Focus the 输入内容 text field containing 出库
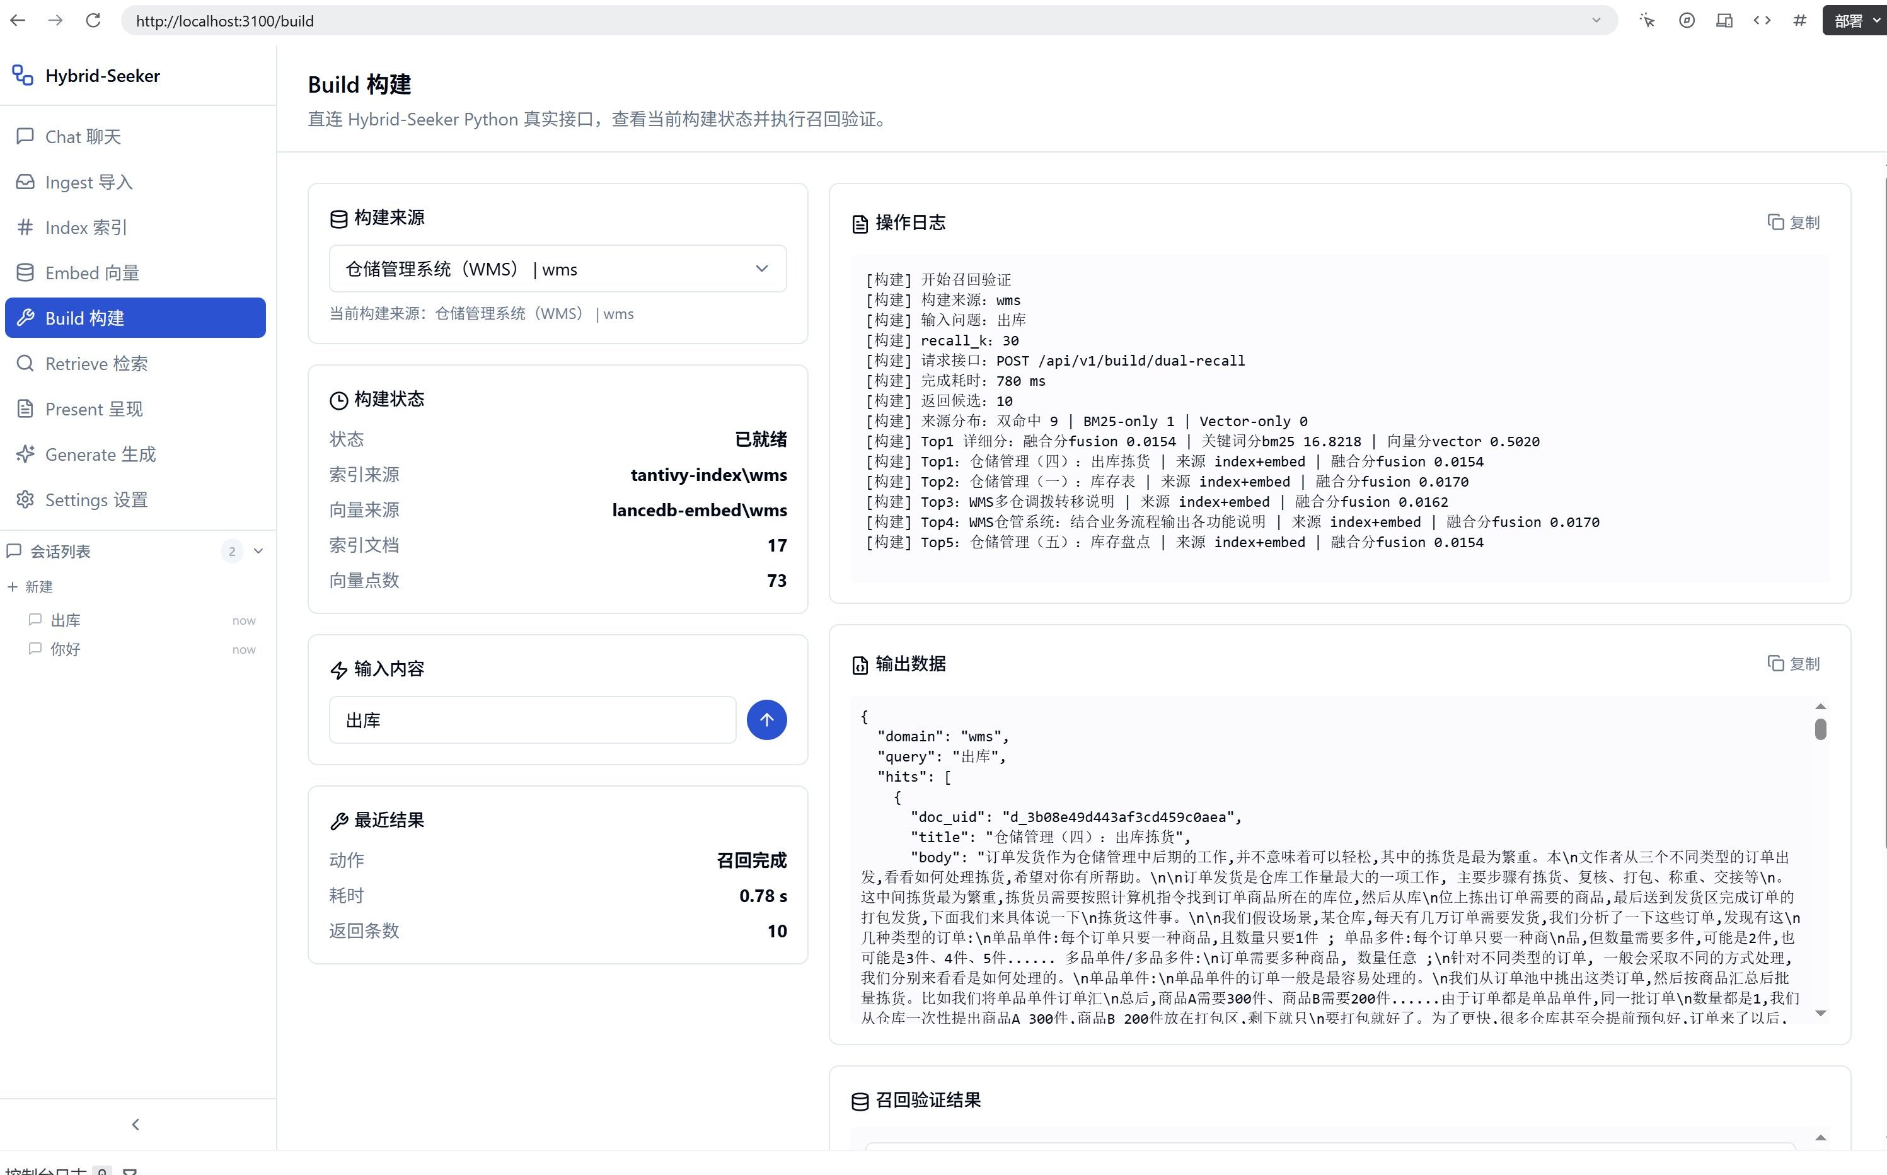Screen dimensions: 1887x1175 pyautogui.click(x=532, y=720)
